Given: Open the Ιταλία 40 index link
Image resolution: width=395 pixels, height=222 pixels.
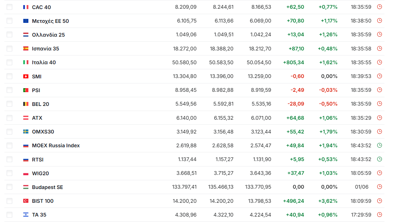Looking at the screenshot, I should tap(44, 62).
